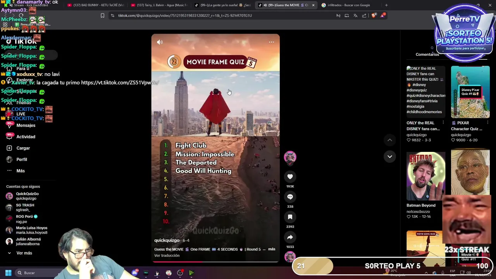Click notcescbozzo author name
The width and height of the screenshot is (496, 279).
[x=418, y=212]
